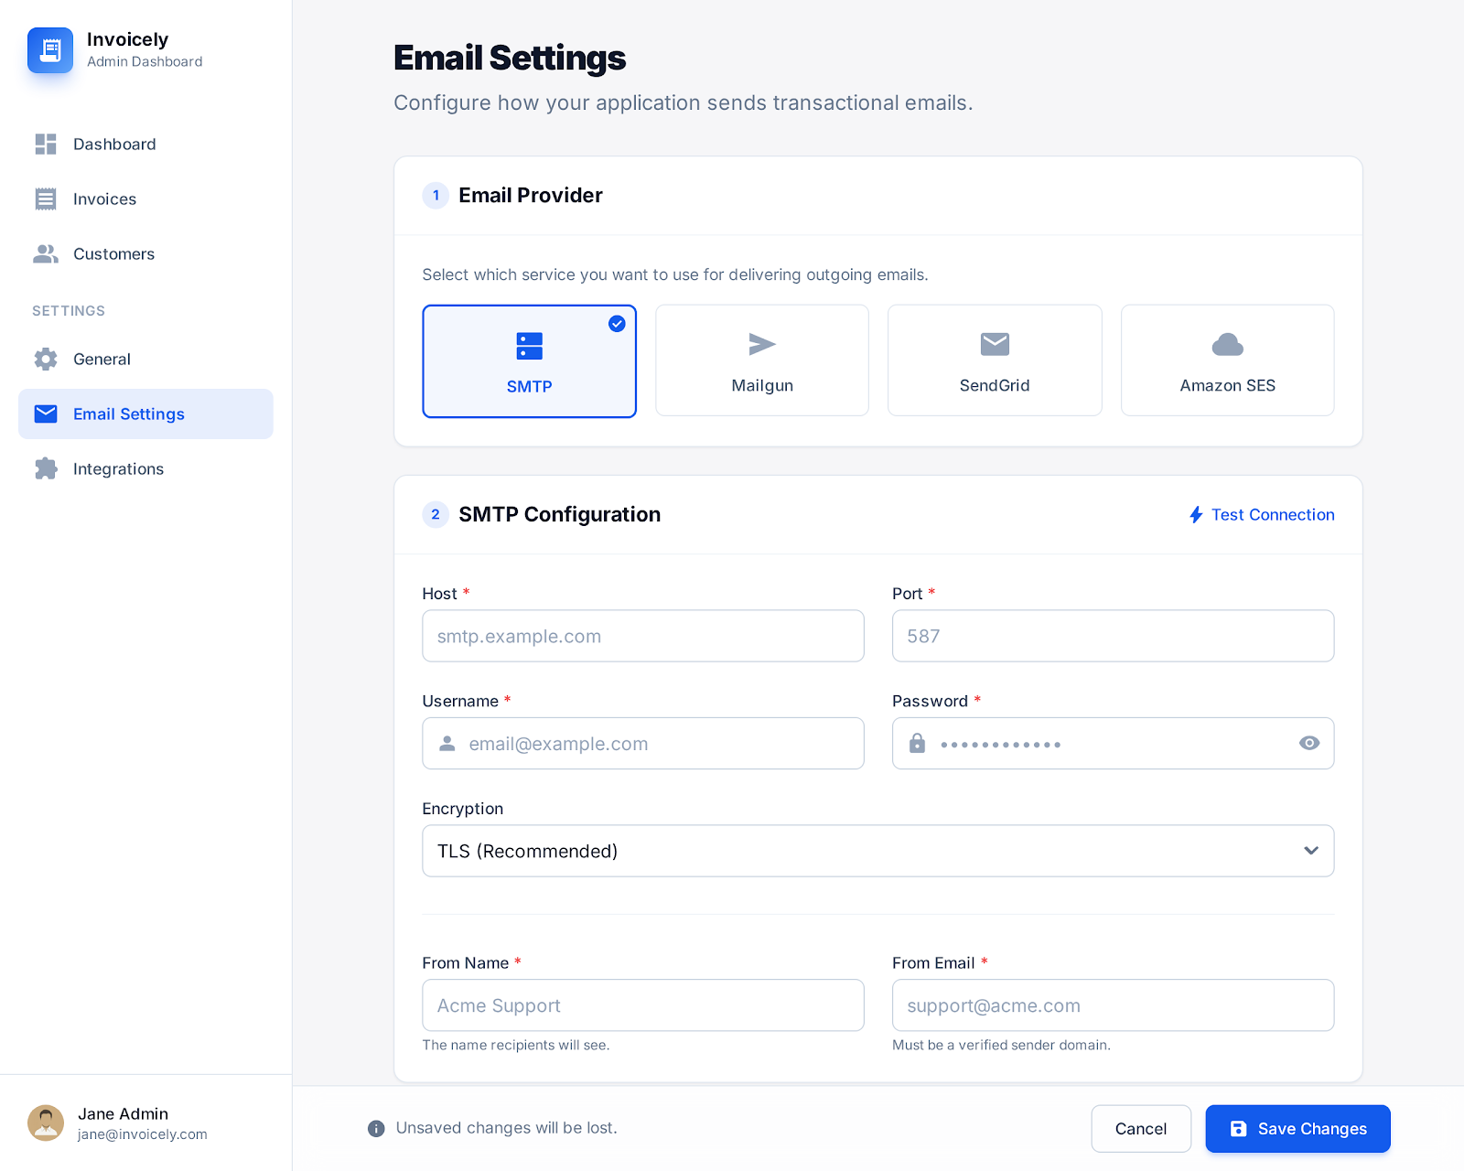Click the info icon beside unsaved changes warning
Screen dimensions: 1464x1171
click(376, 1129)
